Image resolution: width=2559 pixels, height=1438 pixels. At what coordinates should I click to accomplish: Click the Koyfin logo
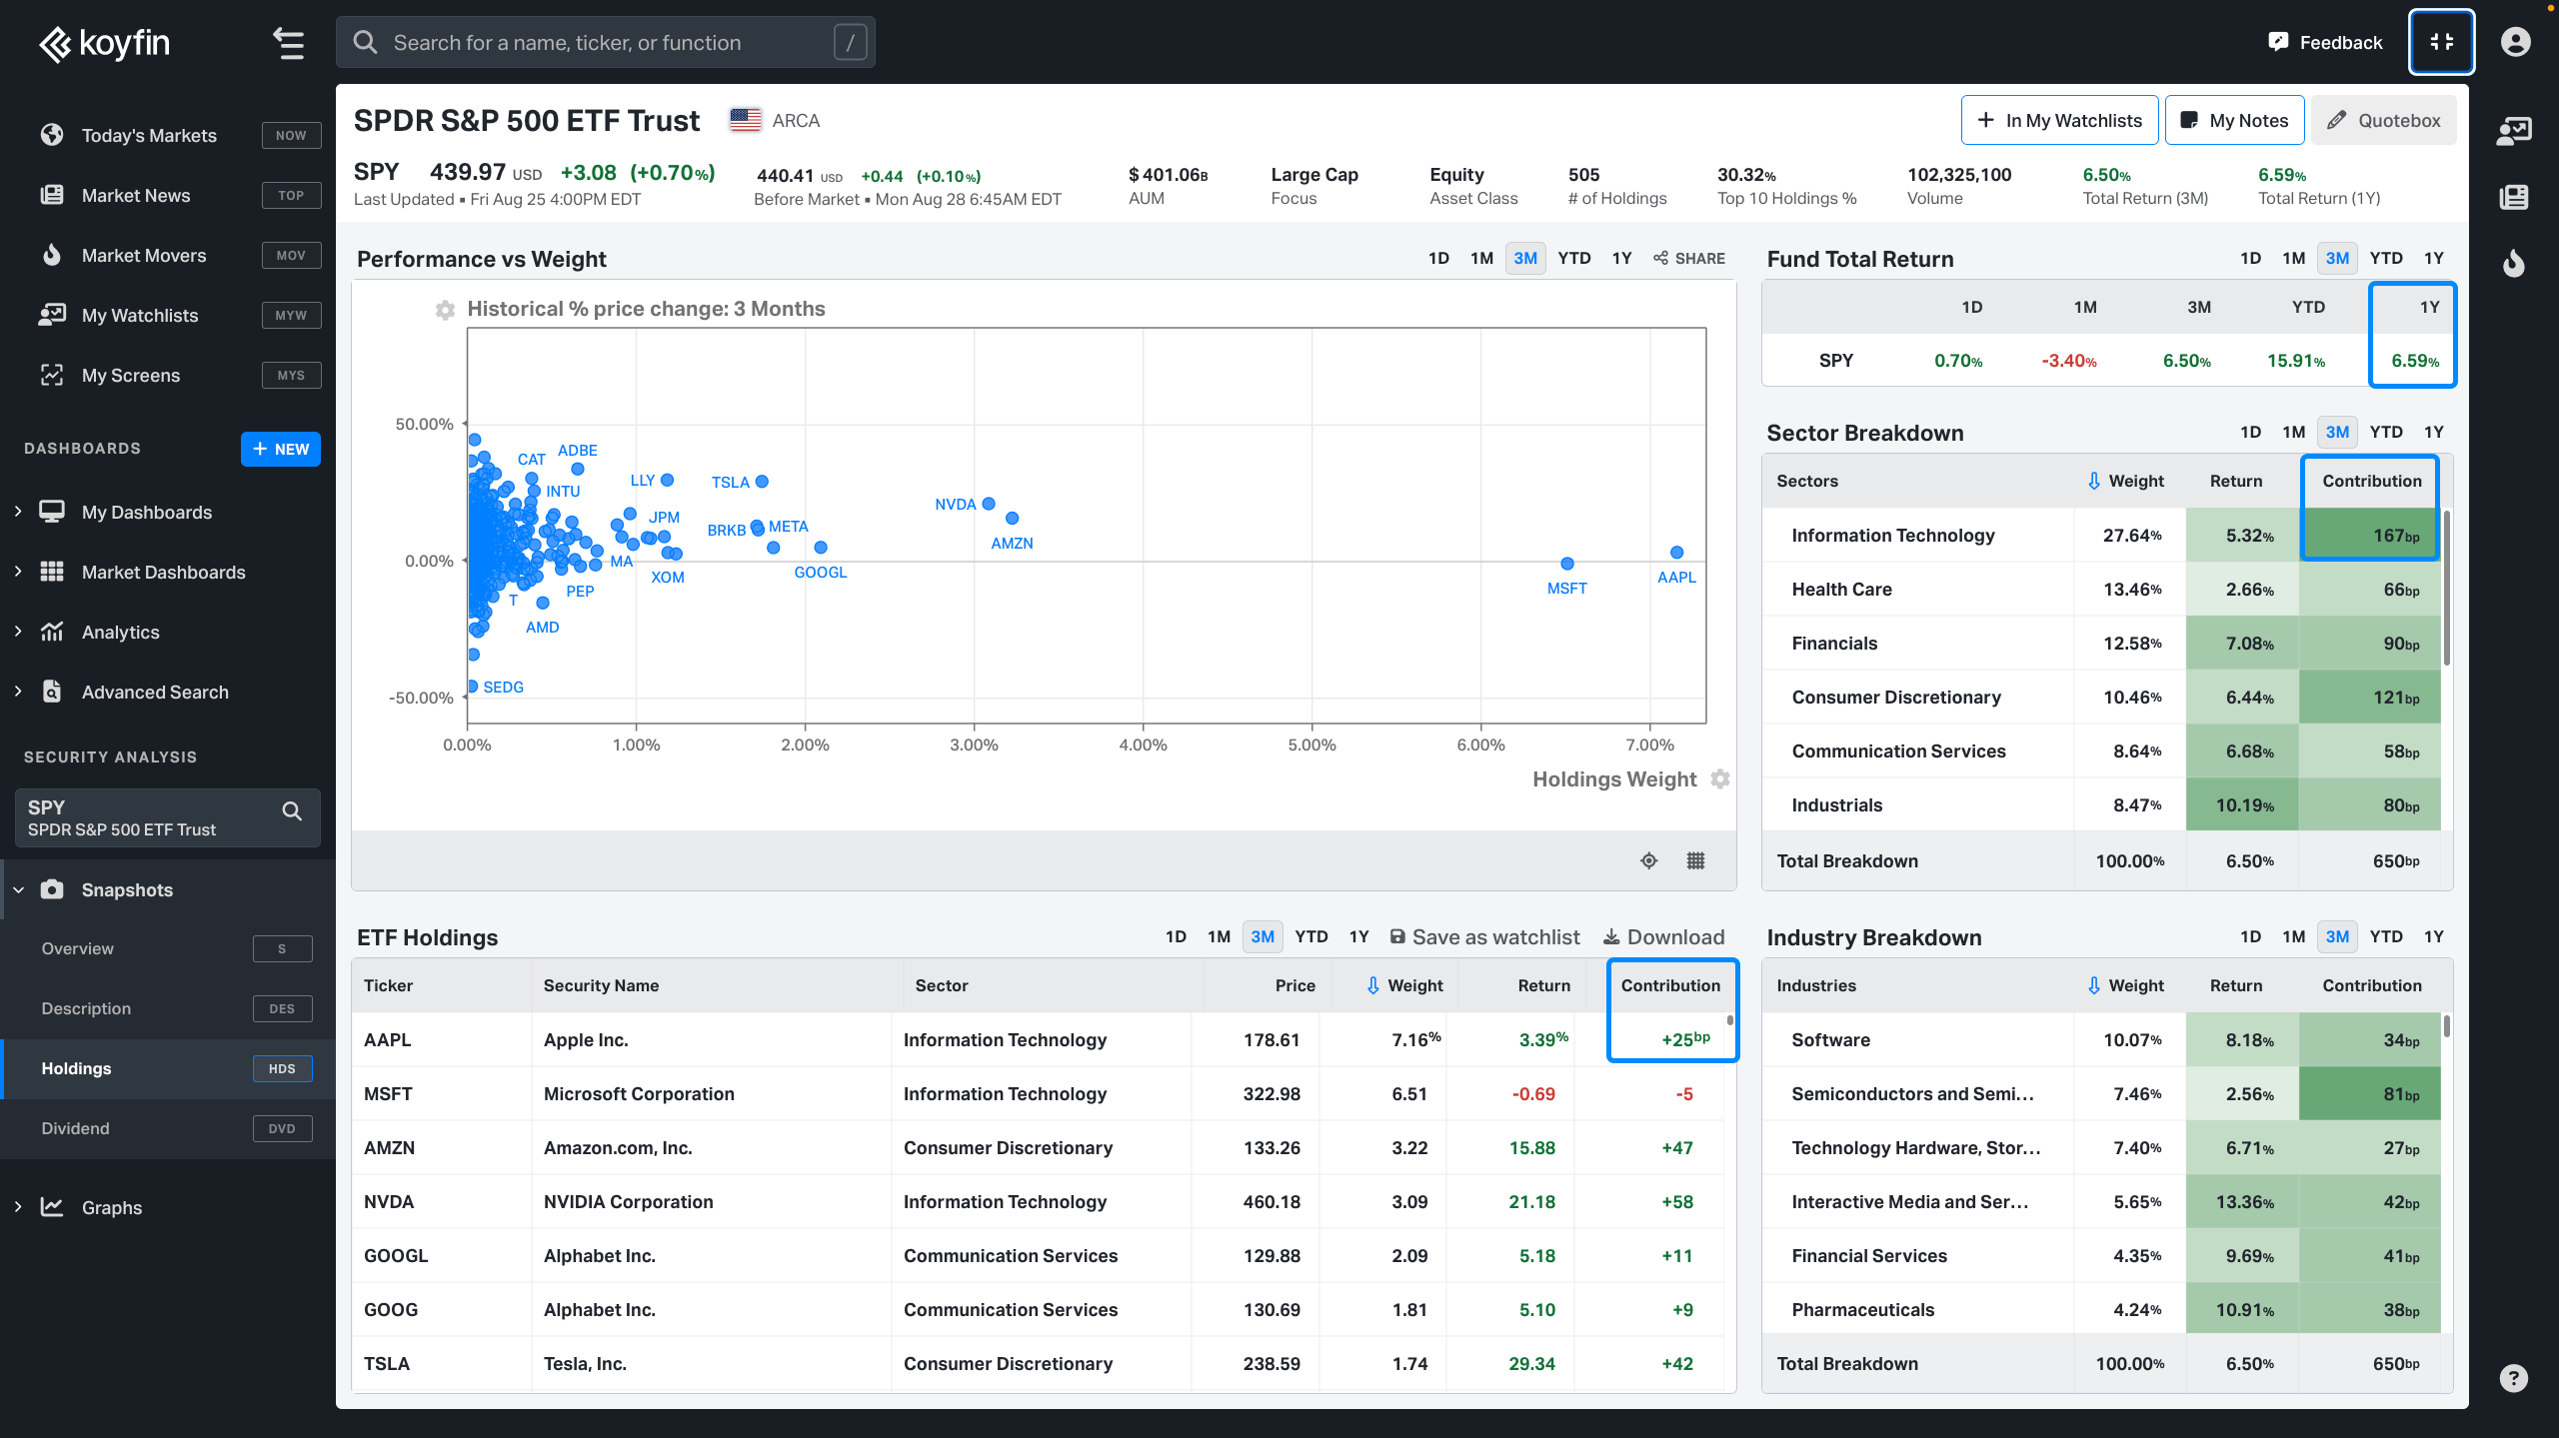(x=104, y=43)
